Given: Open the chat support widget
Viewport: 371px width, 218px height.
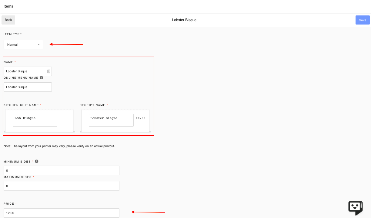Looking at the screenshot, I should [356, 208].
